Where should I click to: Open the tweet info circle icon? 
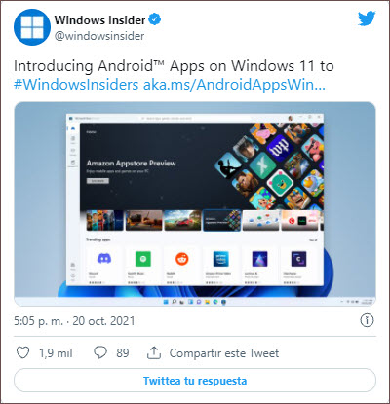pos(367,320)
